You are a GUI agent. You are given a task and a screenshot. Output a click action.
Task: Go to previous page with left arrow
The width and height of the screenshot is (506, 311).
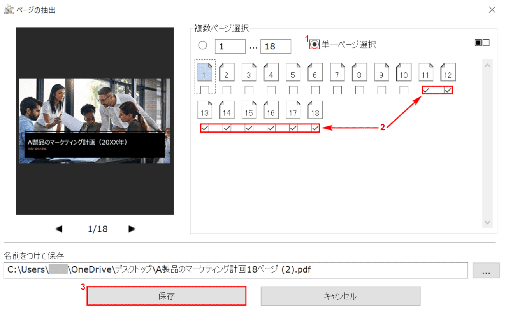point(59,229)
